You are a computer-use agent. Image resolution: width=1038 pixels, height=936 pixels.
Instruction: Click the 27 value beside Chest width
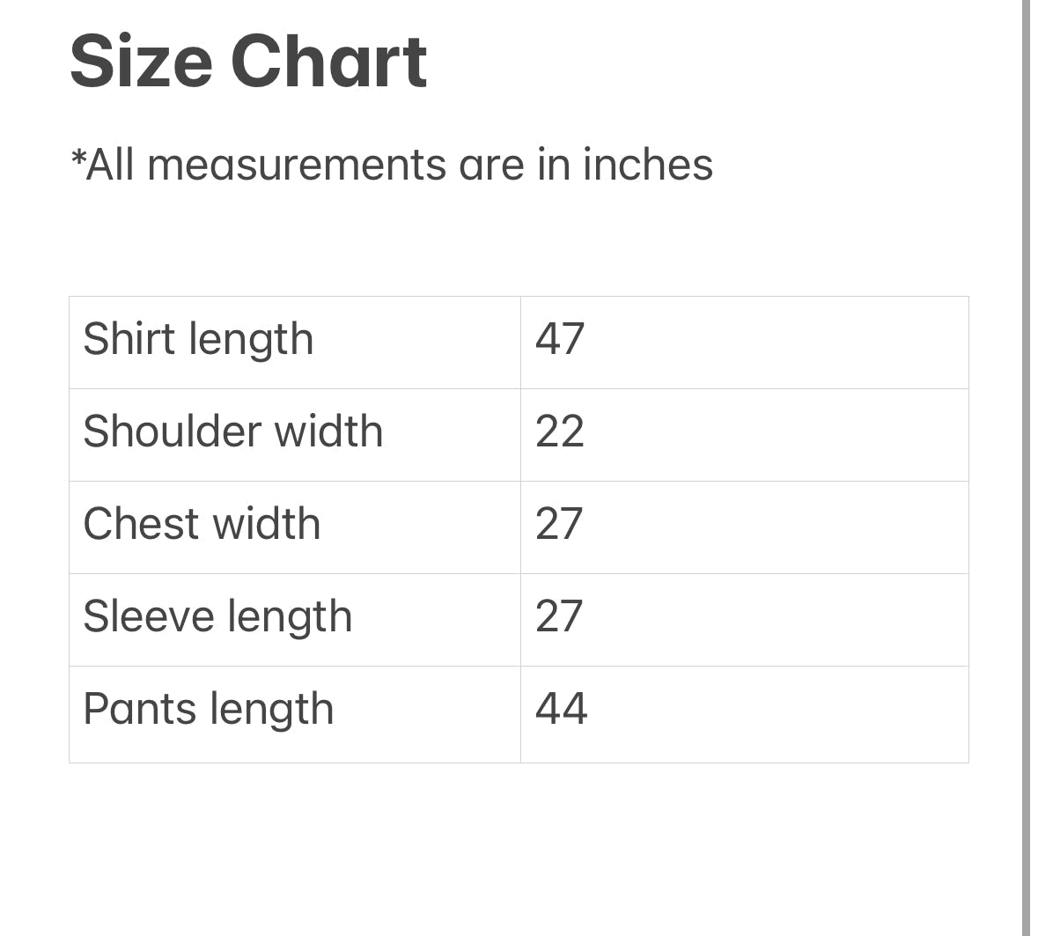[559, 525]
